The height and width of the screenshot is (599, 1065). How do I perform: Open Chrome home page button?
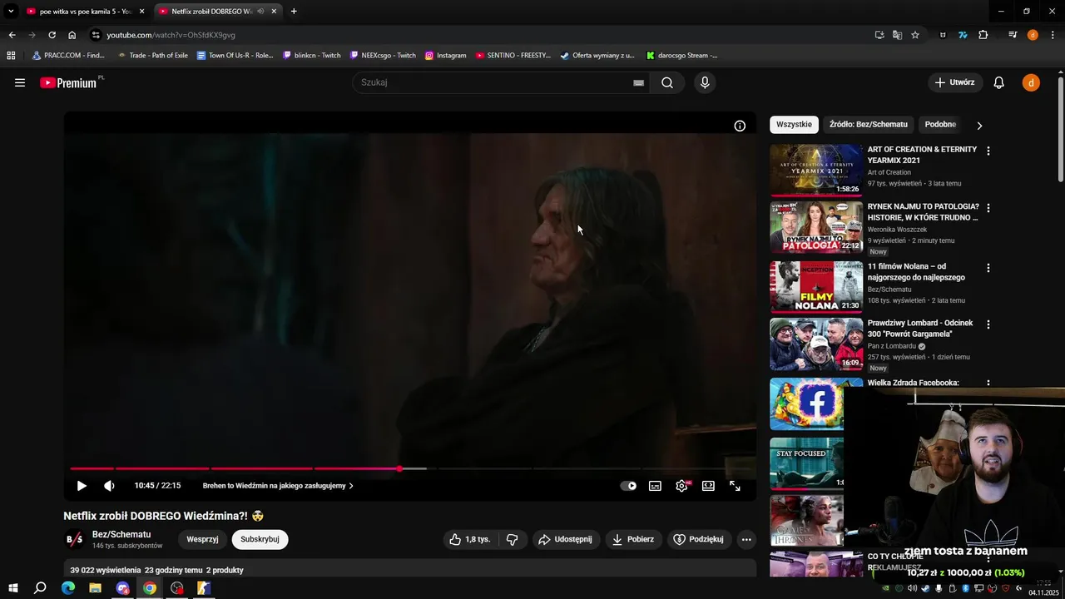pyautogui.click(x=72, y=35)
